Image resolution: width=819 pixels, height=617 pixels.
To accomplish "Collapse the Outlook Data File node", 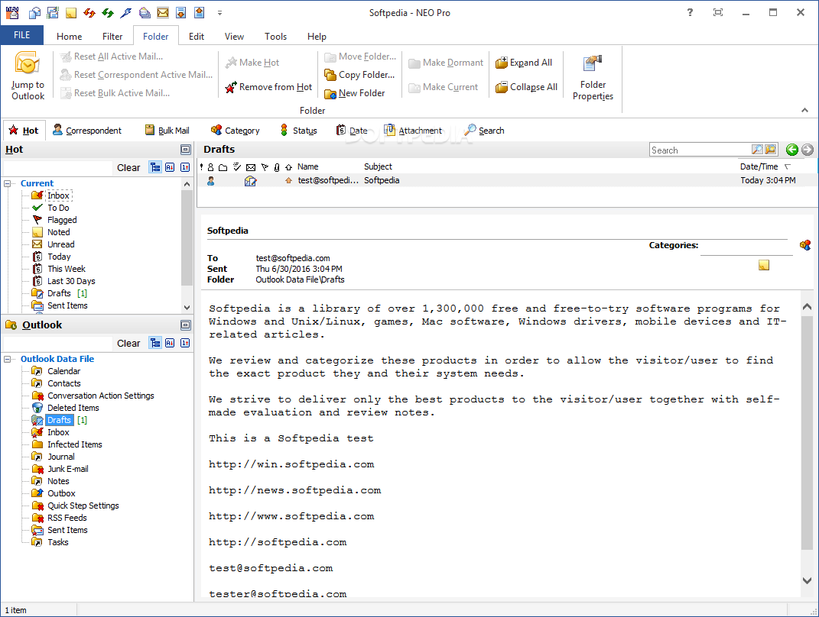I will (x=8, y=360).
